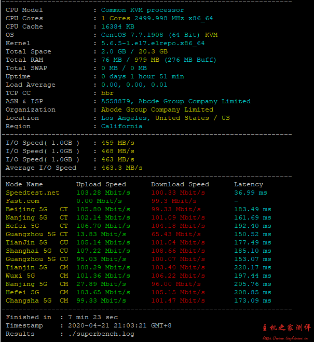Open the watermark website URL

click(x=286, y=337)
